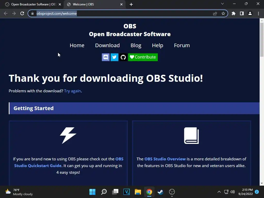
Task: Open the weather widget on taskbar
Action: click(x=19, y=192)
